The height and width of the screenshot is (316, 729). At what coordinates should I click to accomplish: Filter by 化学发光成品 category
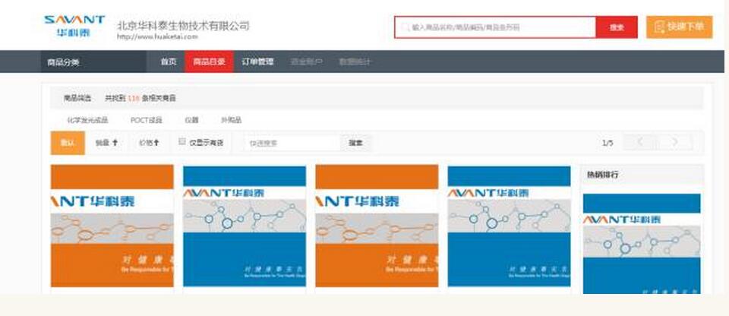click(x=87, y=120)
